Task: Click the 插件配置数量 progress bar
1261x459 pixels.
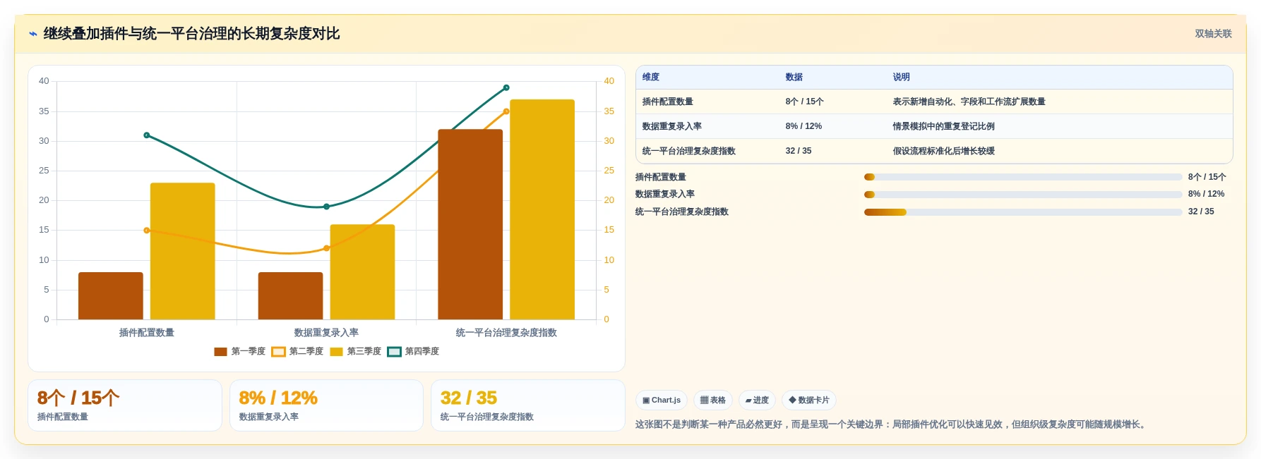Action: click(1023, 177)
